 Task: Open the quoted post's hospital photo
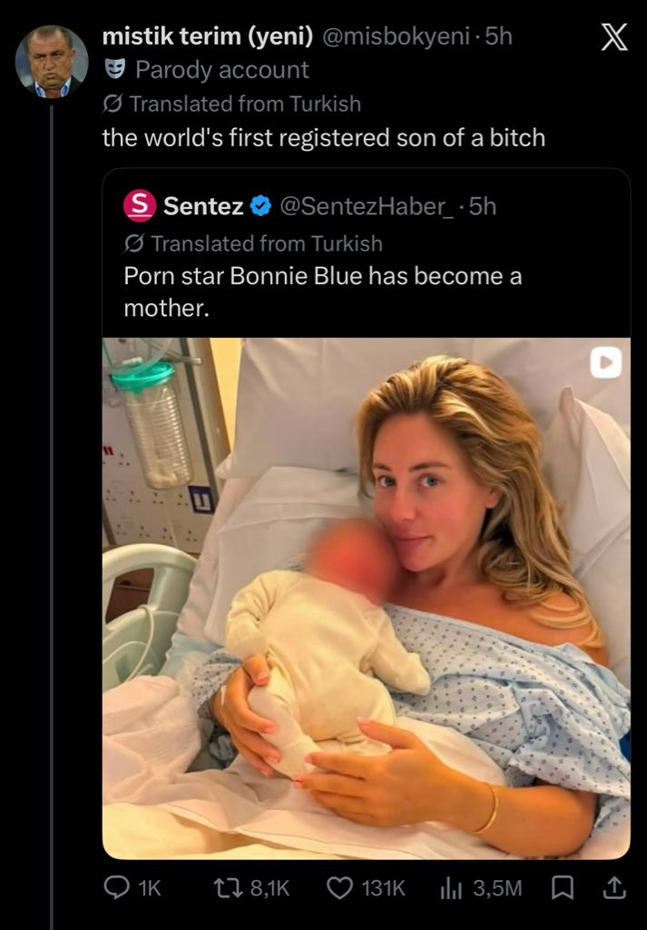click(x=367, y=599)
